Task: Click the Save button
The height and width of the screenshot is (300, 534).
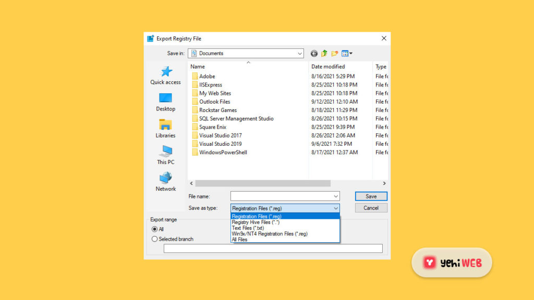Action: 371,196
